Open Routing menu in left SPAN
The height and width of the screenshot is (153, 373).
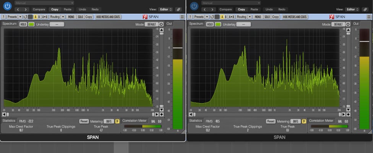(55, 17)
